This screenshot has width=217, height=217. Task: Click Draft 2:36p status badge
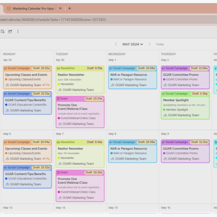[x=200, y=94]
